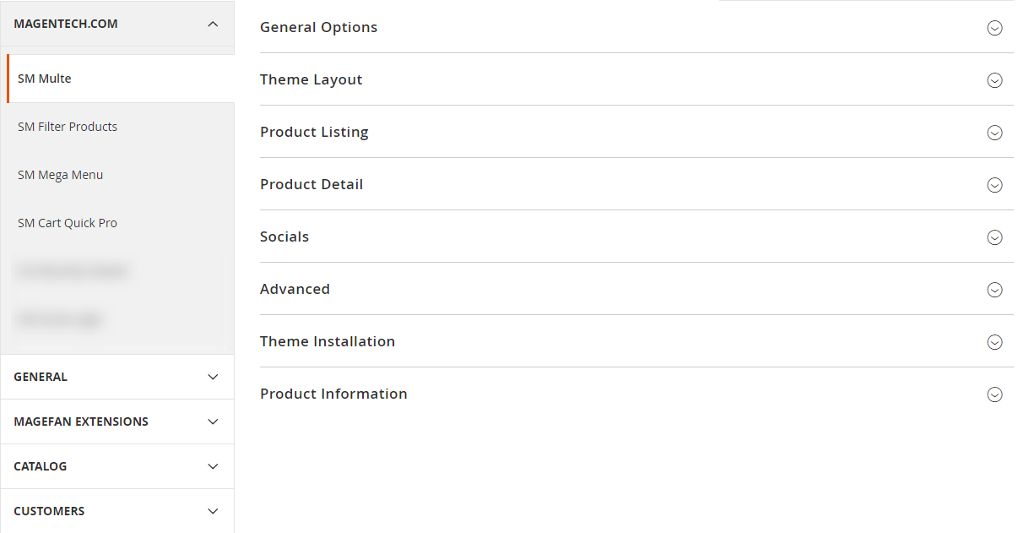Click the Theme Installation circled chevron icon
This screenshot has width=1029, height=533.
tap(994, 342)
